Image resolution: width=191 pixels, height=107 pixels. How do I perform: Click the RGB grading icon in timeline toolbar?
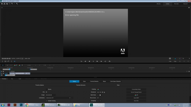[x=19, y=65]
